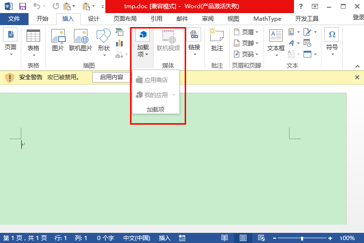Open Customize Quick Access Toolbar arrow
Screen dimensions: 364x243
click(x=102, y=6)
